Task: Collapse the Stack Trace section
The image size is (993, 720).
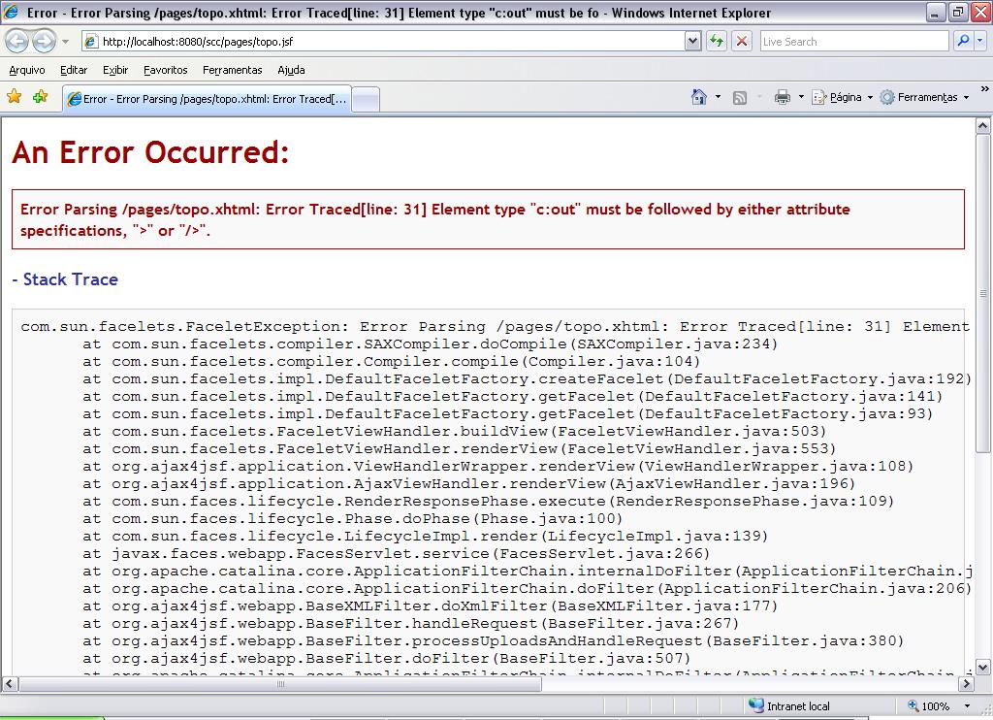Action: pos(65,279)
